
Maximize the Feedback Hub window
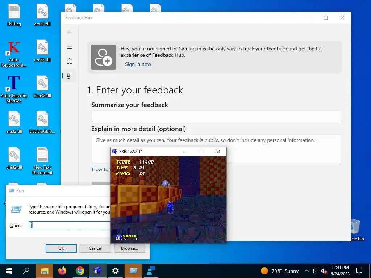[326, 18]
